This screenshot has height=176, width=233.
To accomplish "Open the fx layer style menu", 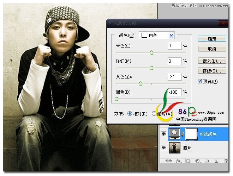I will (178, 161).
